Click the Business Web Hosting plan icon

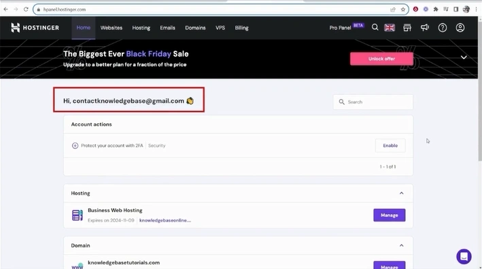[x=77, y=215]
